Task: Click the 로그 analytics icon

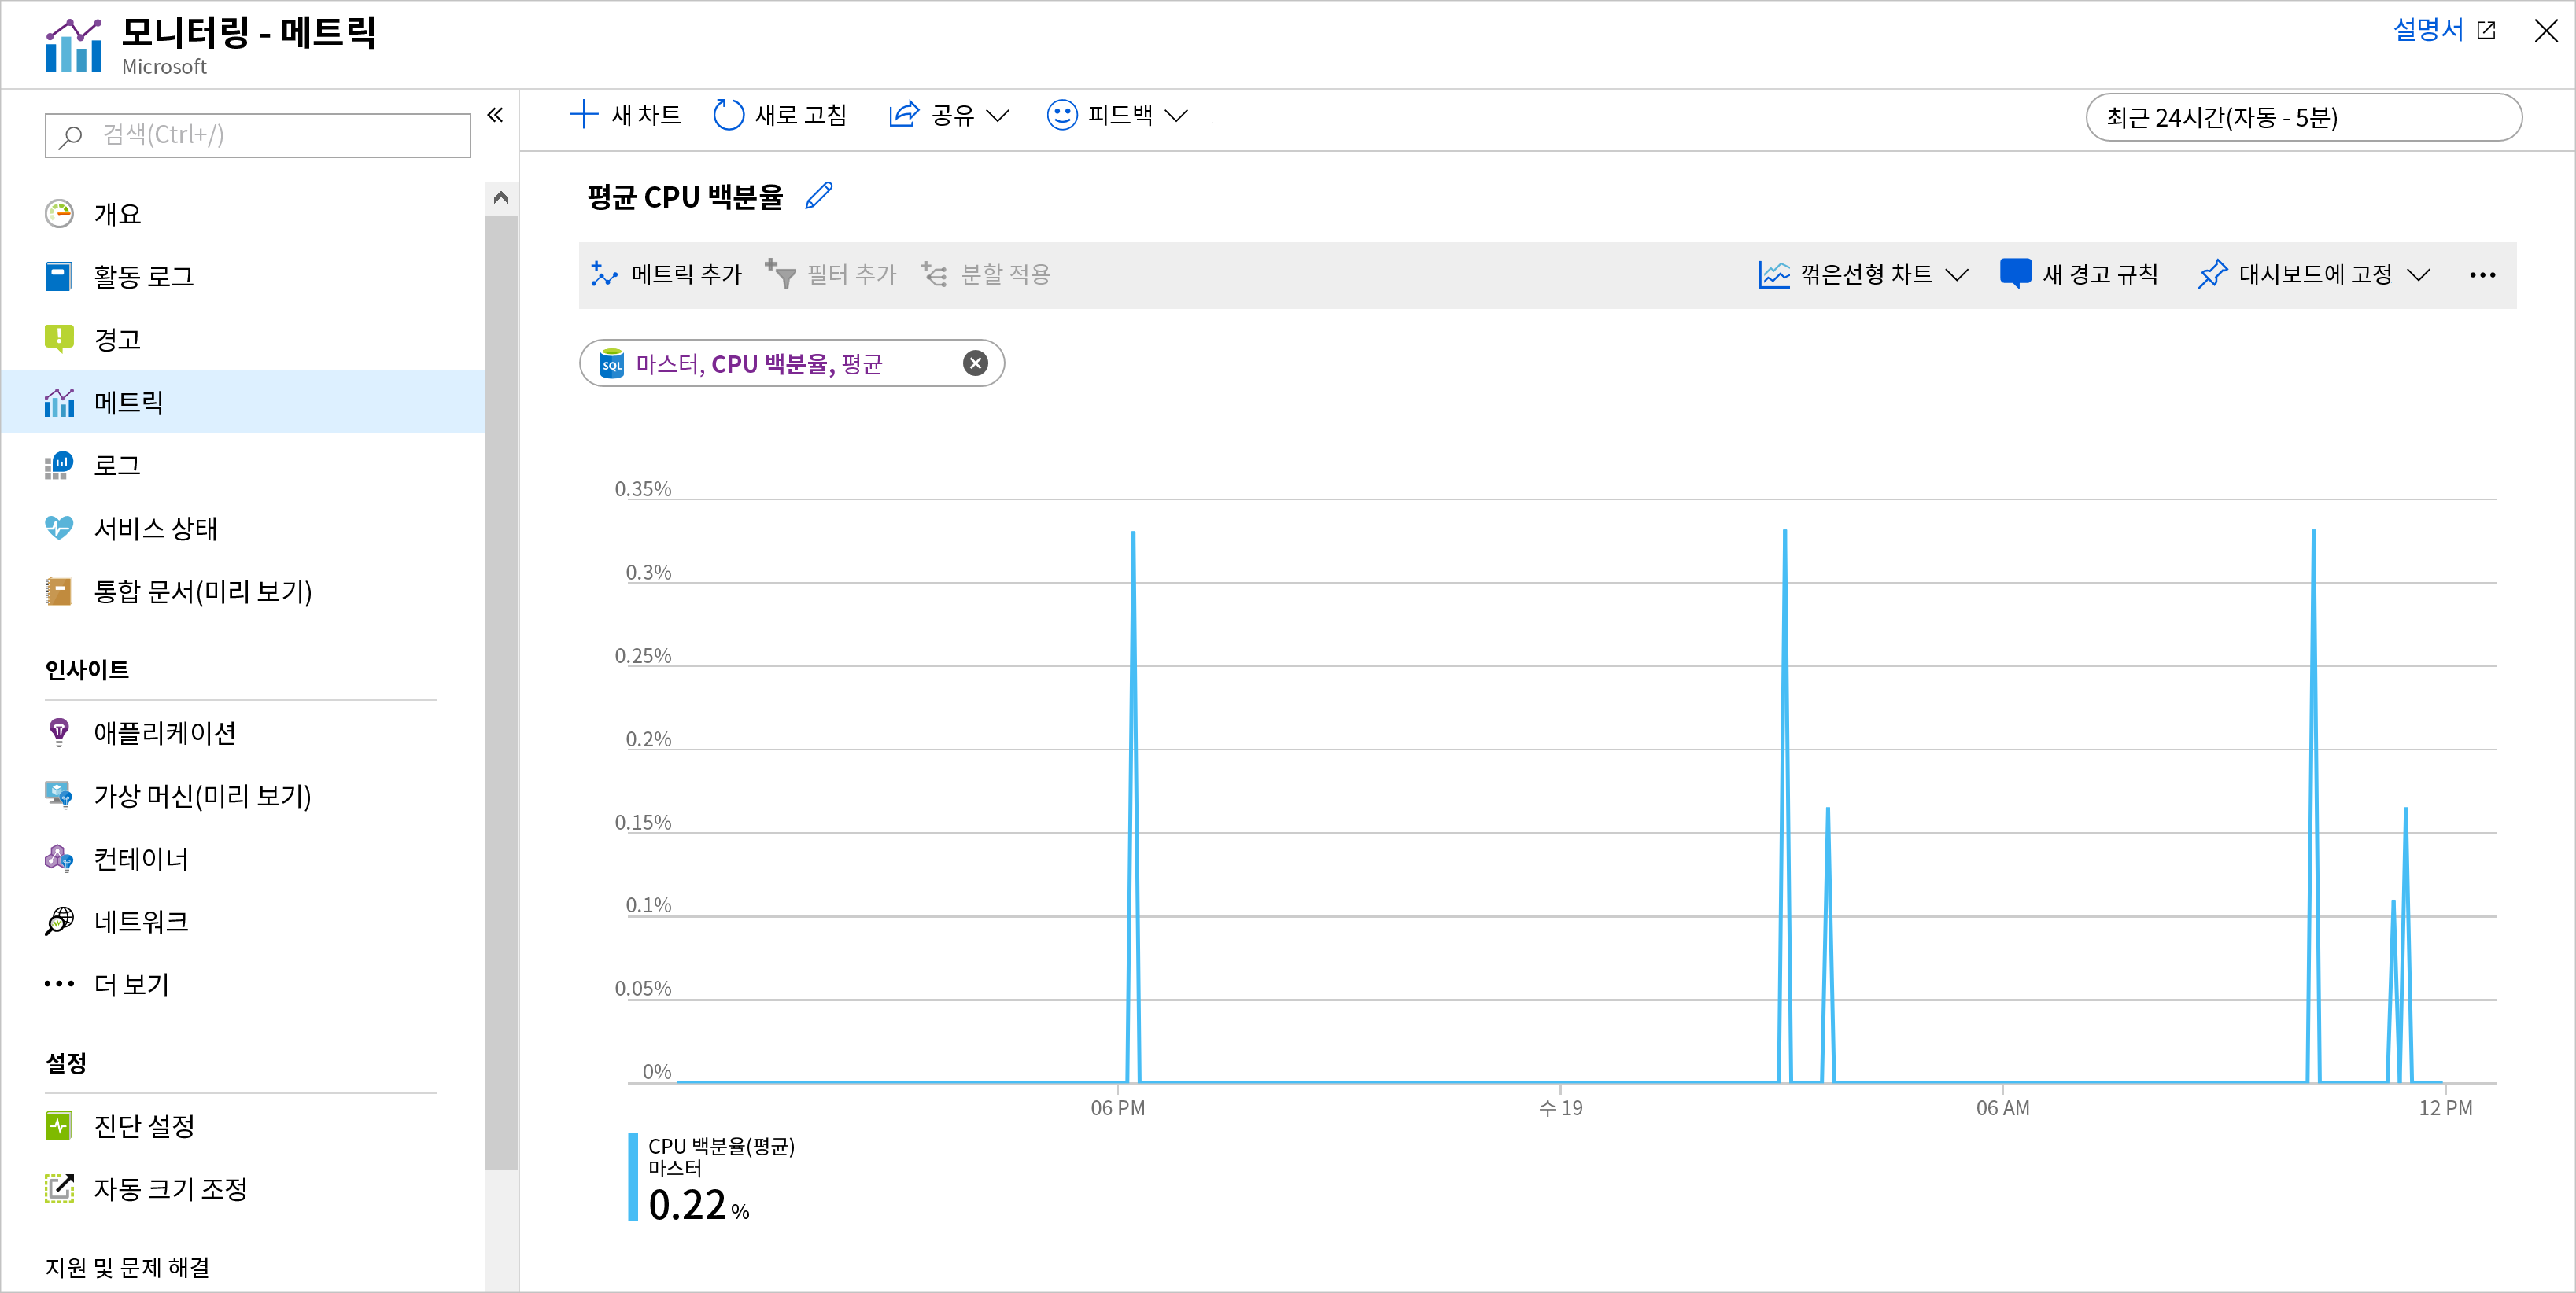Action: (59, 465)
